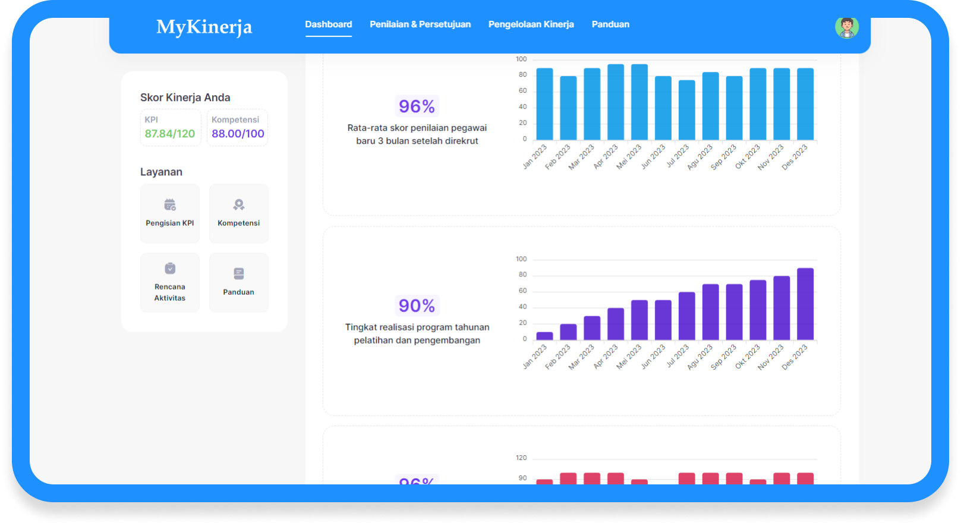The width and height of the screenshot is (961, 526).
Task: Open Panduan in top navigation bar
Action: [x=610, y=24]
